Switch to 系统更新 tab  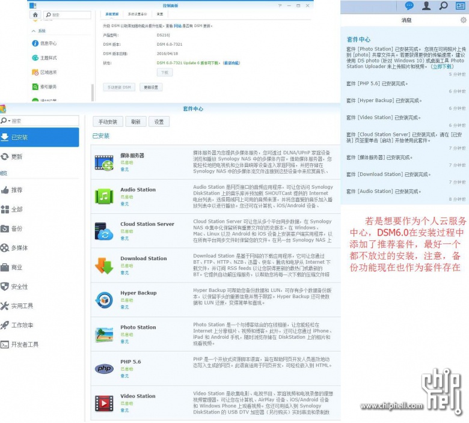112,14
